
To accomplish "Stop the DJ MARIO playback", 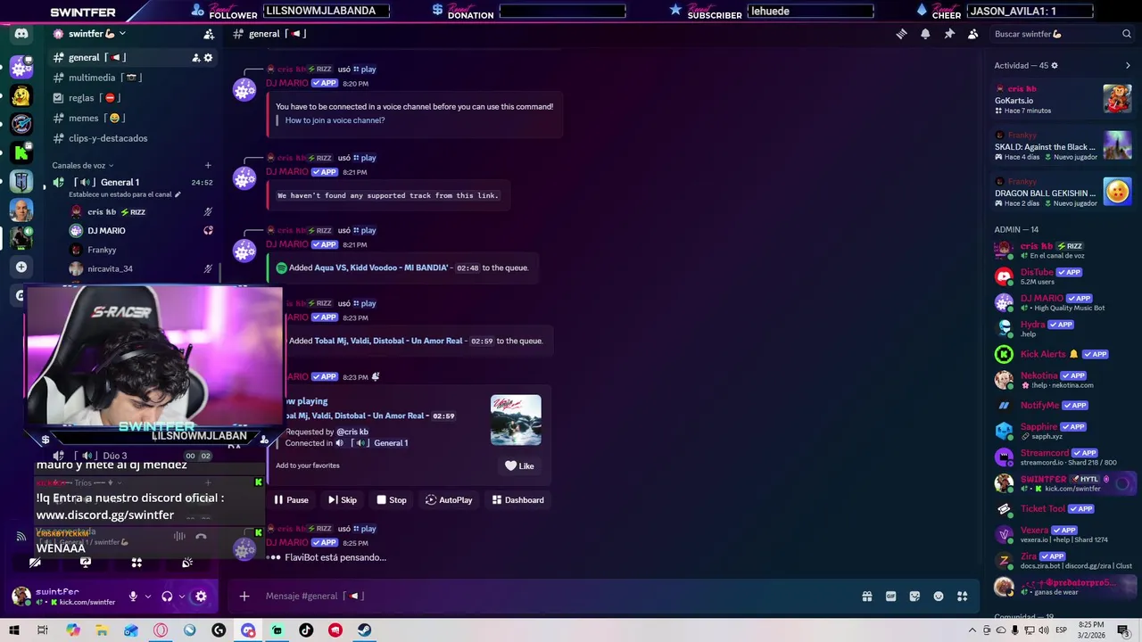I will pyautogui.click(x=391, y=500).
